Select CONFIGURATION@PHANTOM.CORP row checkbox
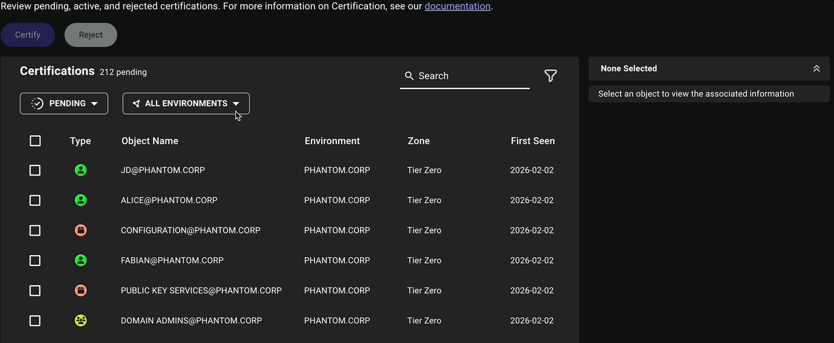 point(35,230)
